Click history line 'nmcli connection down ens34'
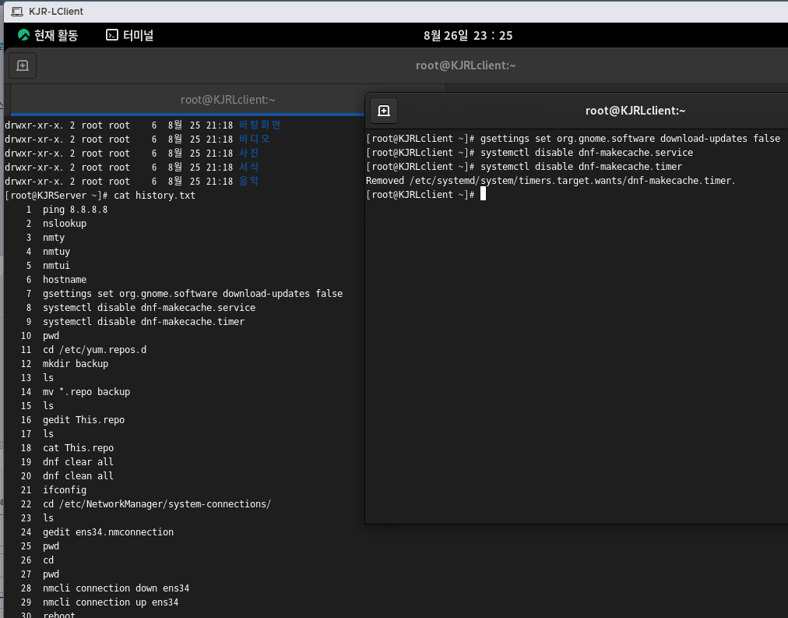Screen dimensions: 788x618 (x=116, y=588)
